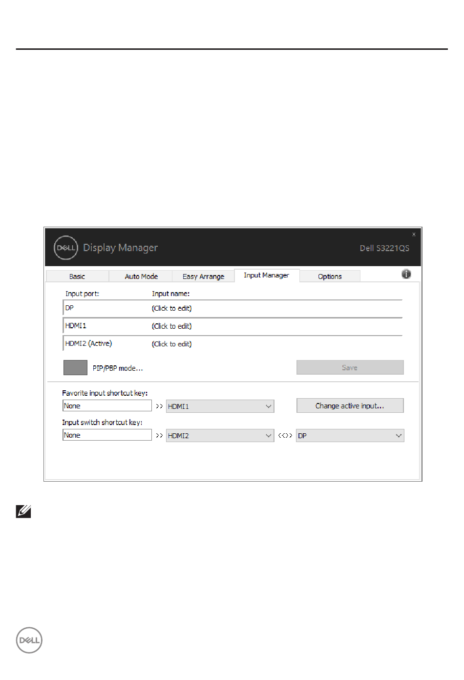
Task: Open the Options tab
Action: click(330, 276)
